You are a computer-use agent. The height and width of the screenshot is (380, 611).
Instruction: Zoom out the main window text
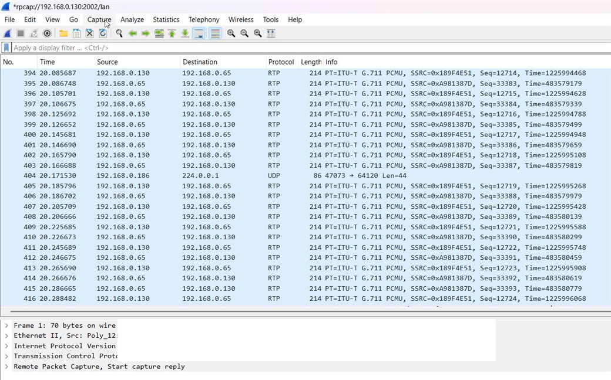[x=244, y=33]
